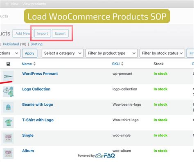Viewport: 194px width, 162px height.
Task: Click In stock status for Logo Collection
Action: tap(160, 89)
